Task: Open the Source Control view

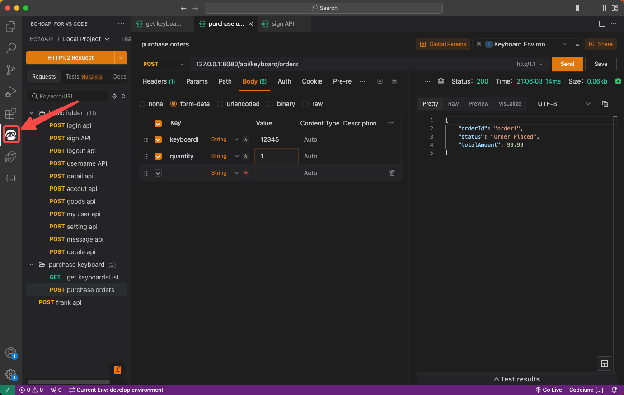Action: tap(11, 70)
